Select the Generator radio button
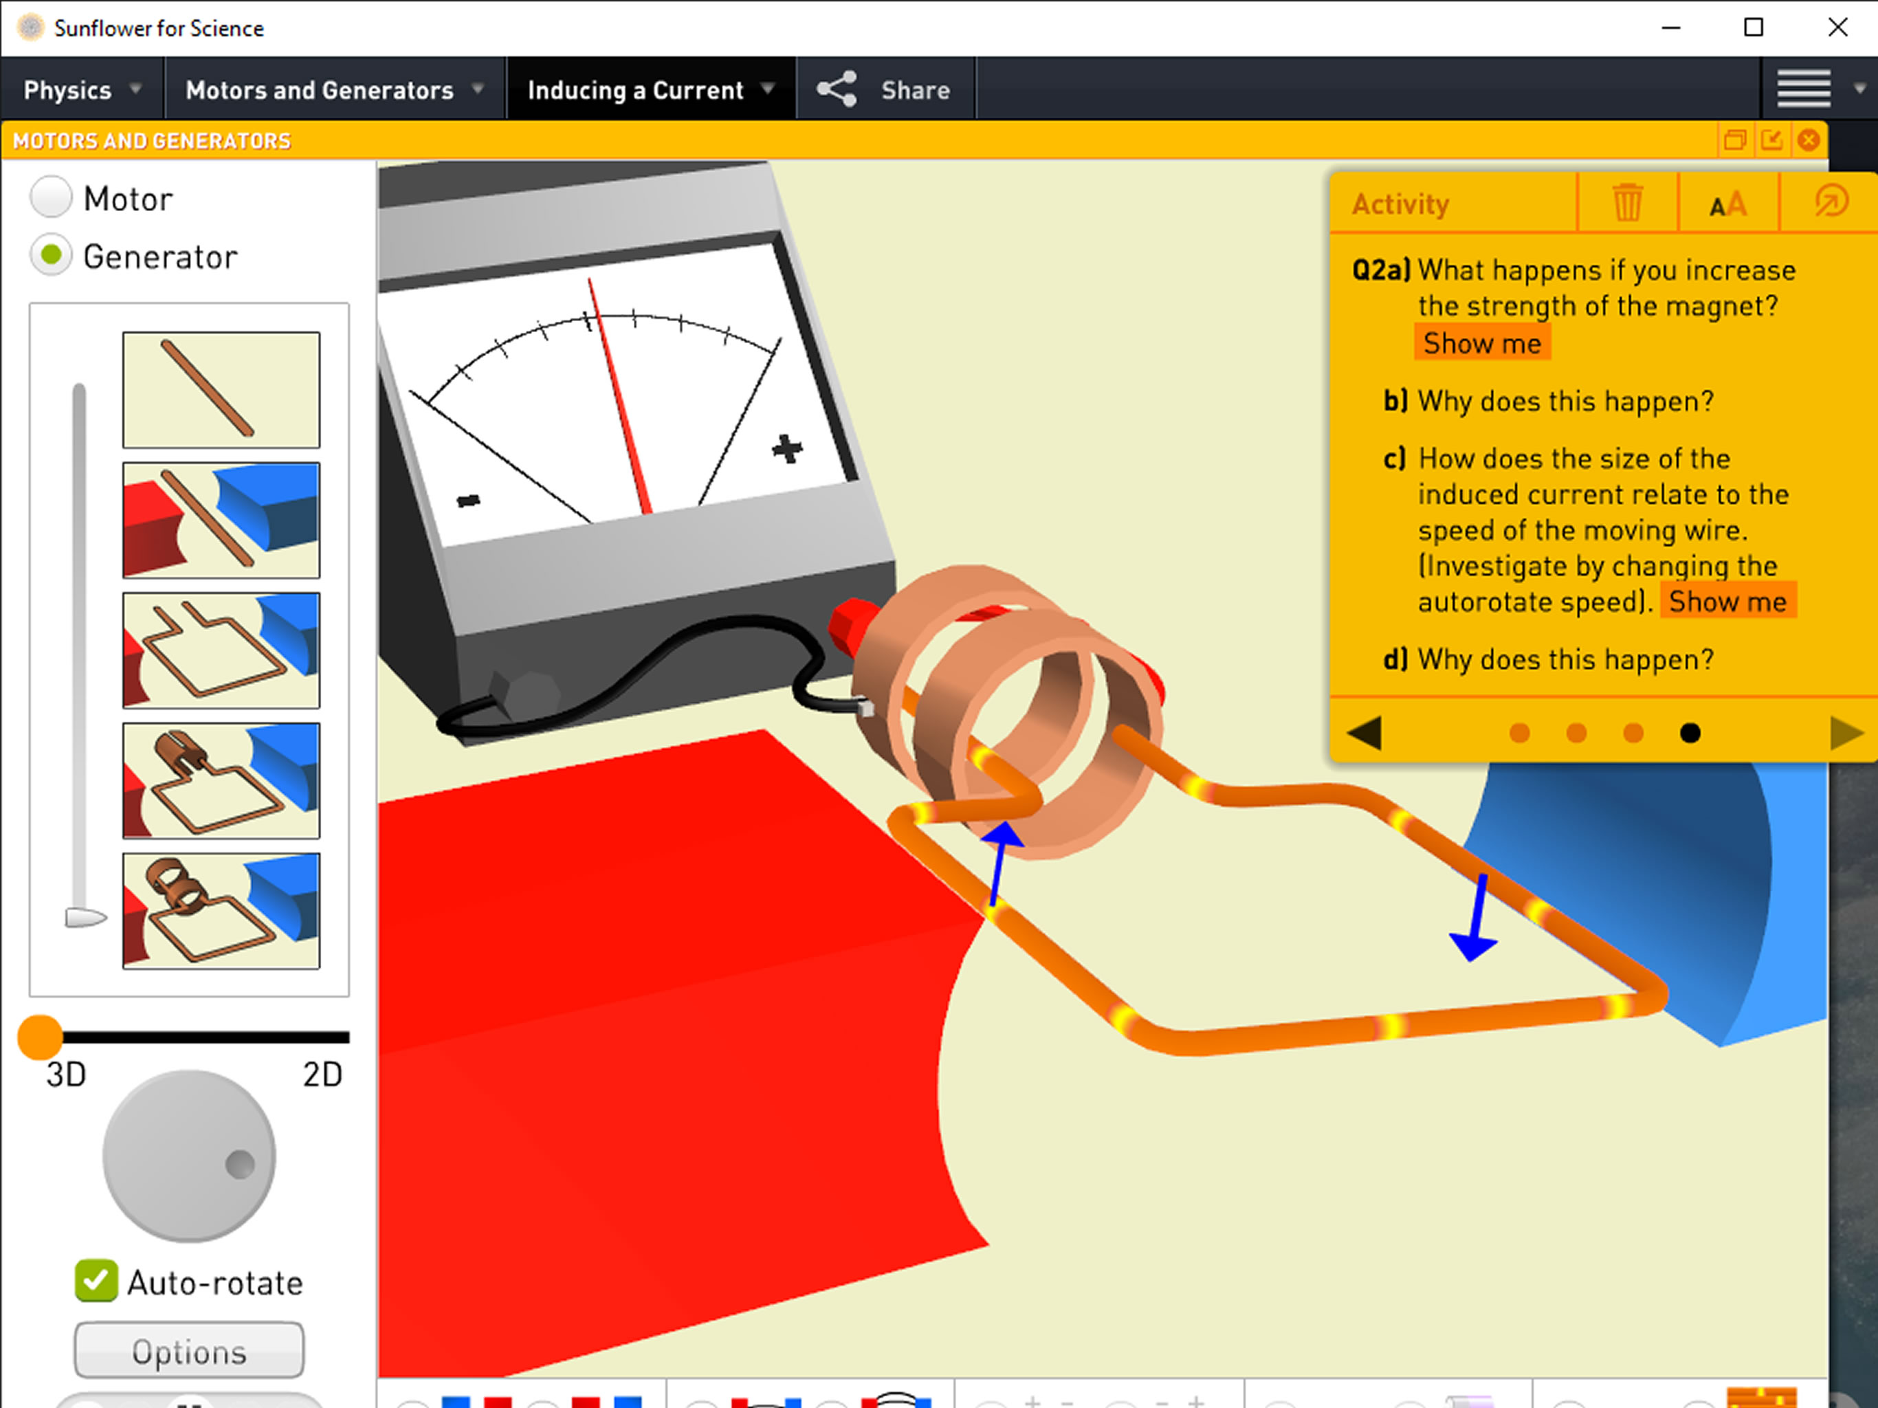The height and width of the screenshot is (1408, 1878). pos(51,255)
